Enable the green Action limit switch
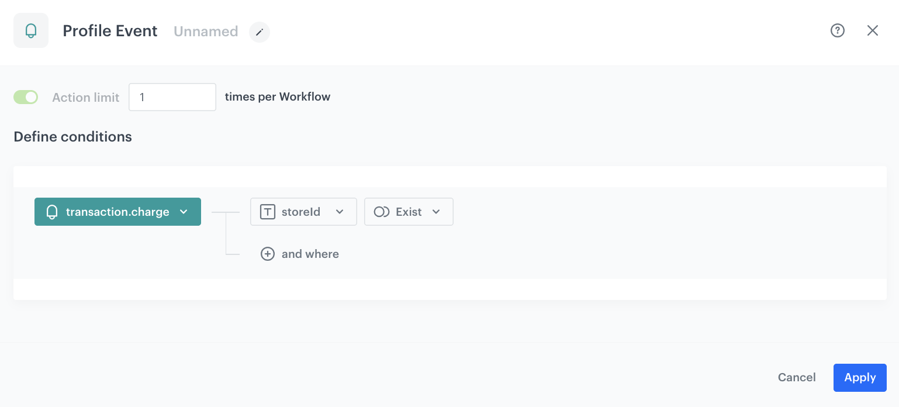The height and width of the screenshot is (407, 899). click(26, 97)
